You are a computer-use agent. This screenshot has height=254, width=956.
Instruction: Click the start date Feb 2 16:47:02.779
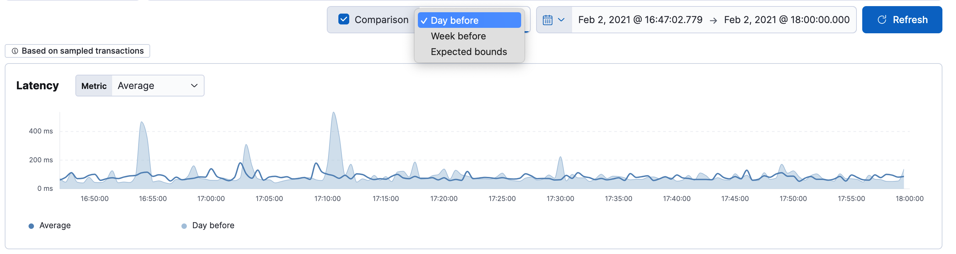(x=640, y=20)
